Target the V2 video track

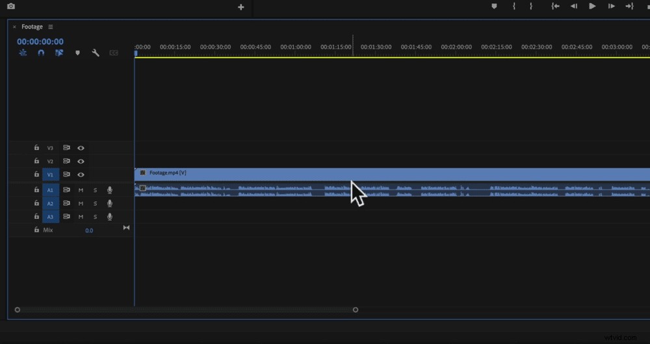coord(50,162)
